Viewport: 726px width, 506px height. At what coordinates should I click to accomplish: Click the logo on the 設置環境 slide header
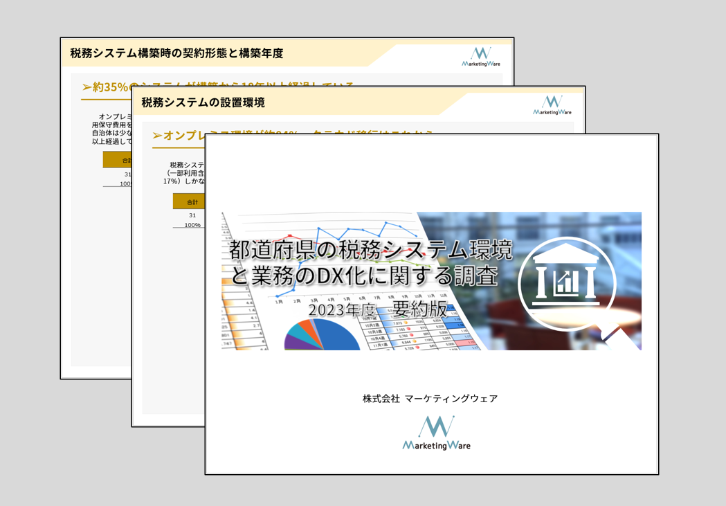tap(552, 105)
